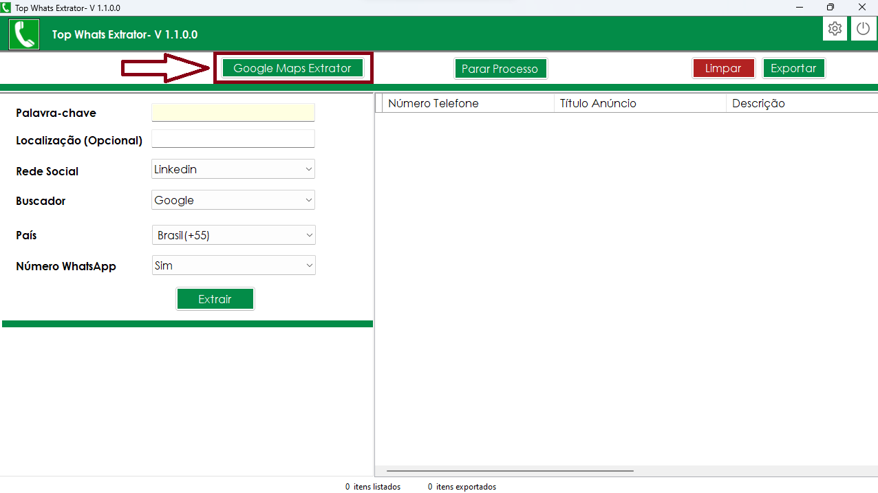Focus the Localização (Opcional) input field

(x=233, y=139)
